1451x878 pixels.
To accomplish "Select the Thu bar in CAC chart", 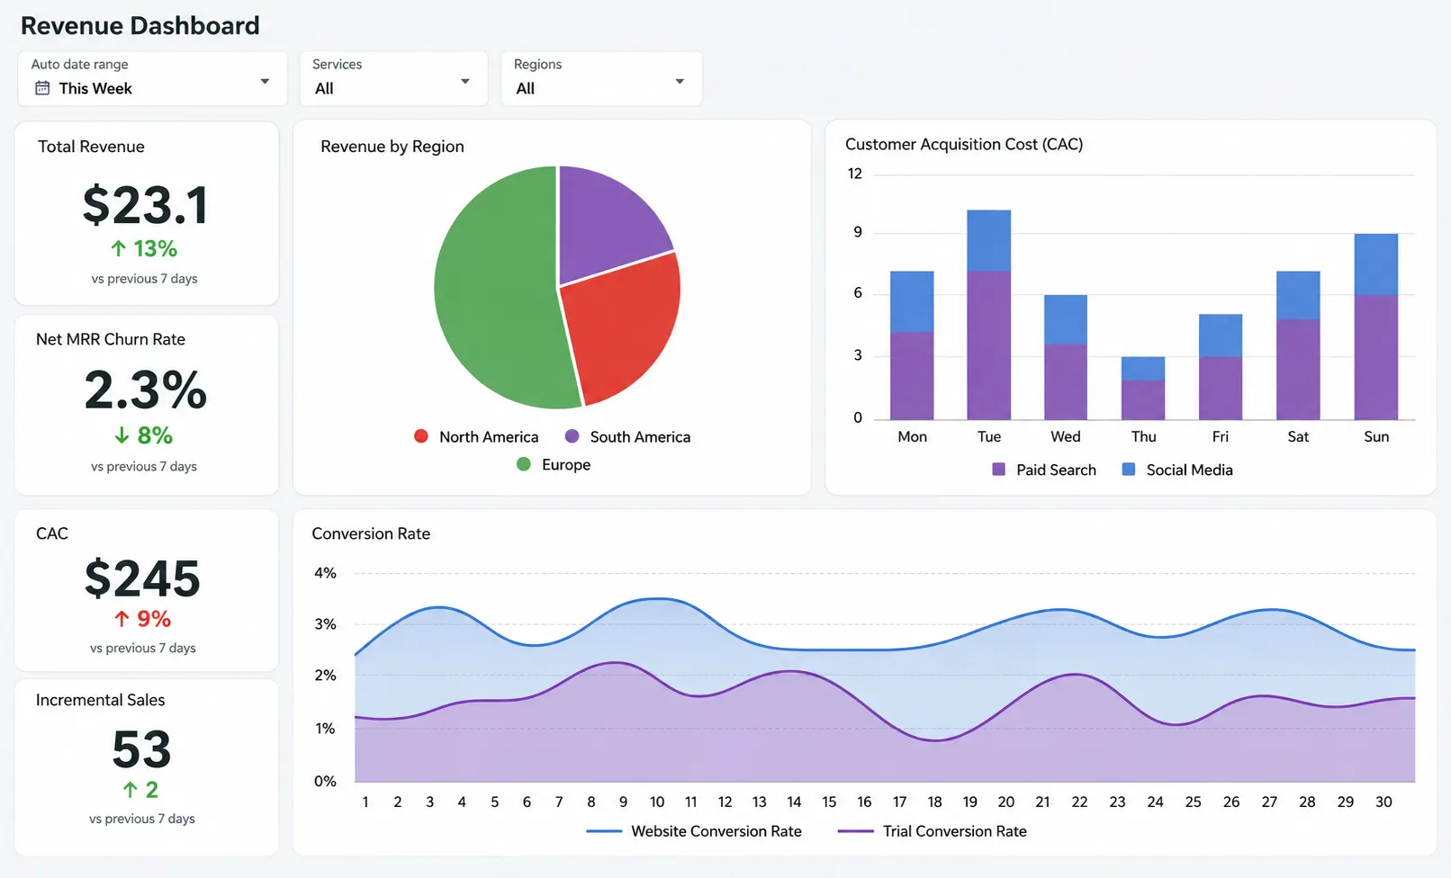I will [x=1143, y=389].
